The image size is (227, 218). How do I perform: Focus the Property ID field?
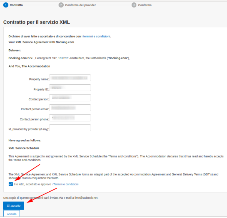70,88
